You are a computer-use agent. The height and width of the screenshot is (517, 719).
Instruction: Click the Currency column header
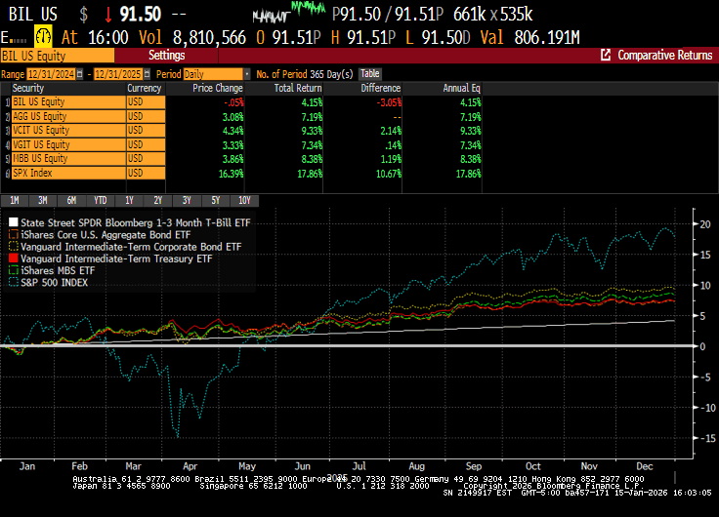point(144,89)
